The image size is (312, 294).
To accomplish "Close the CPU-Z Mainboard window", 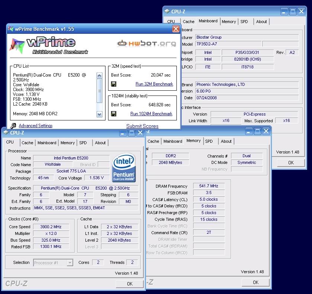I will click(x=302, y=12).
